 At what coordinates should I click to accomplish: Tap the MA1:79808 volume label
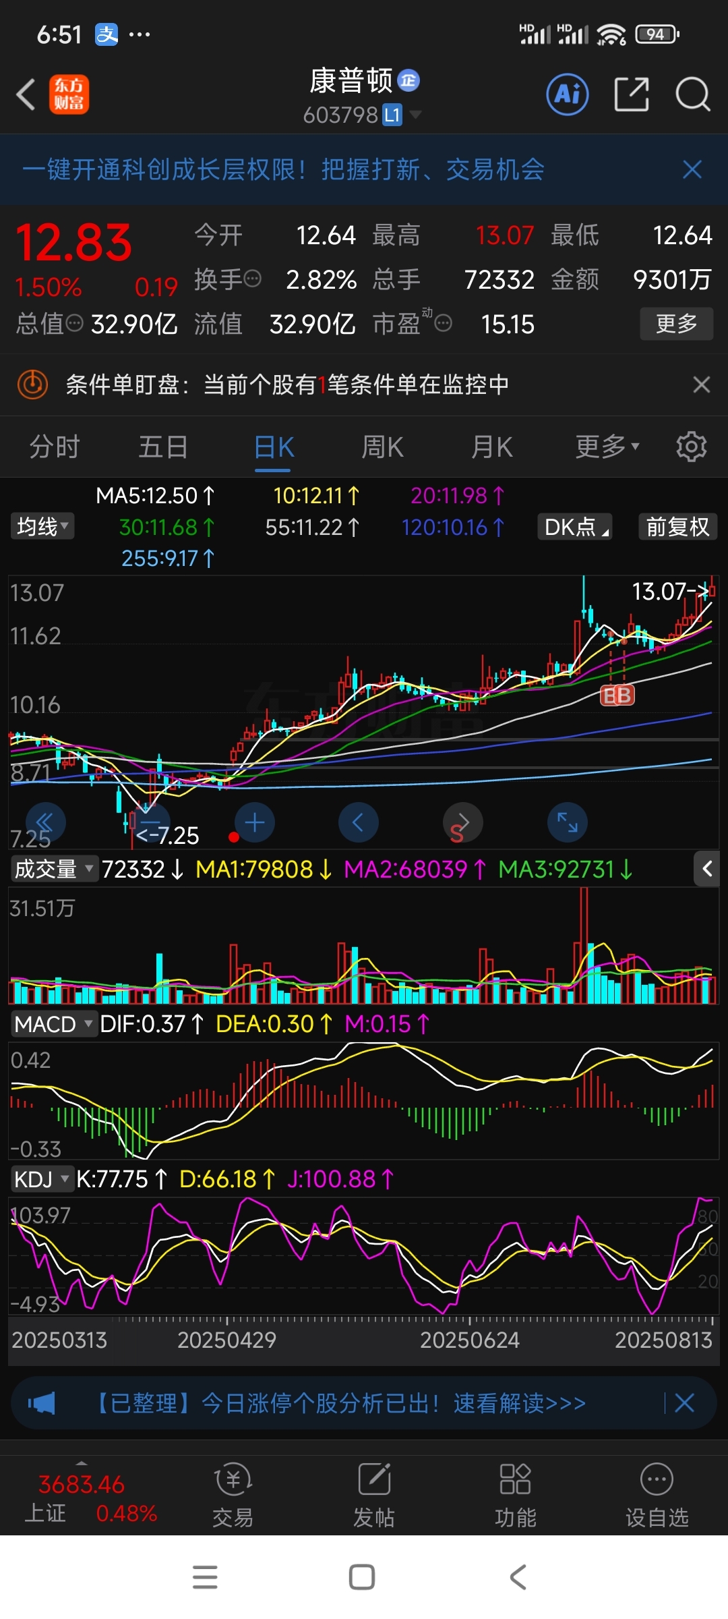[x=264, y=869]
